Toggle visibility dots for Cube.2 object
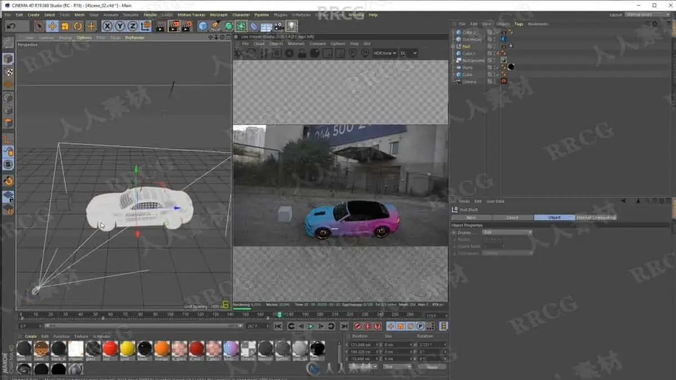This screenshot has width=676, height=380. tap(495, 32)
